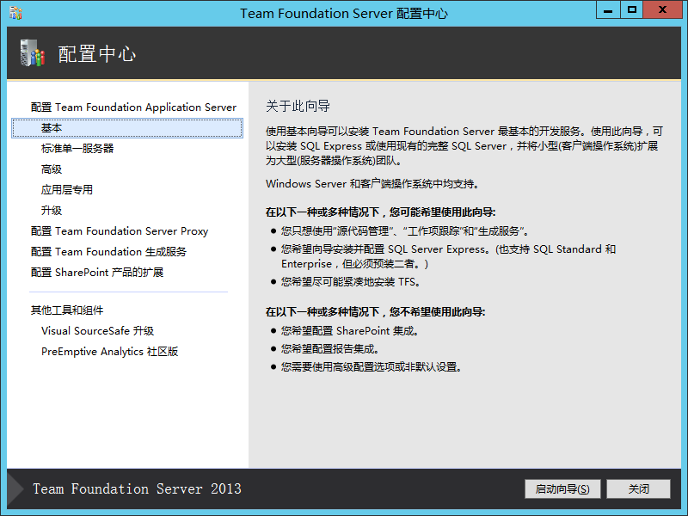Click the 关闭 button
Image resolution: width=688 pixels, height=516 pixels.
point(638,488)
